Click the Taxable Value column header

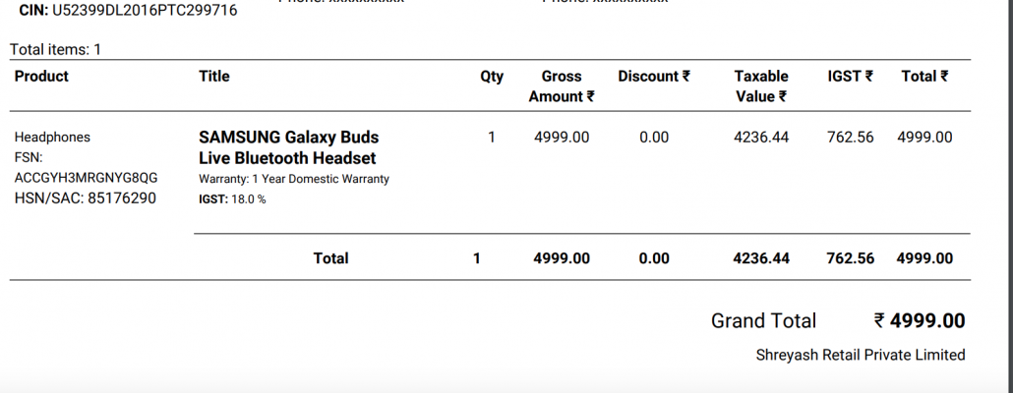pyautogui.click(x=761, y=86)
